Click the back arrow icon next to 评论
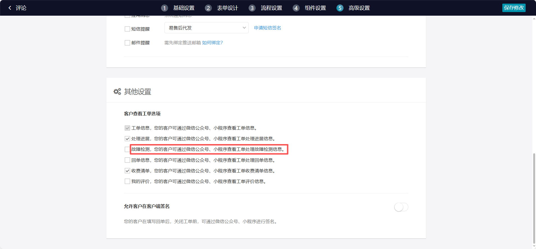This screenshot has width=536, height=249. click(x=10, y=8)
